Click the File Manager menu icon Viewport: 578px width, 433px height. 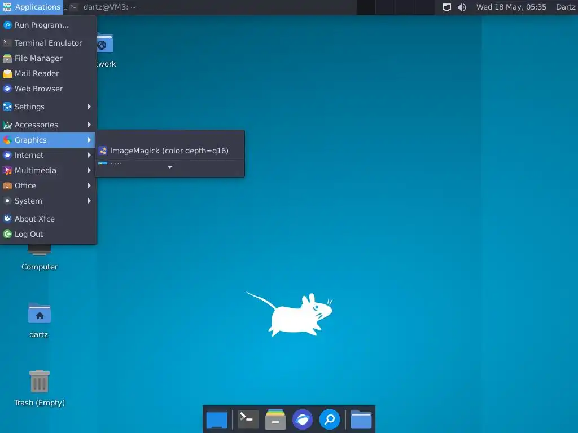coord(7,58)
